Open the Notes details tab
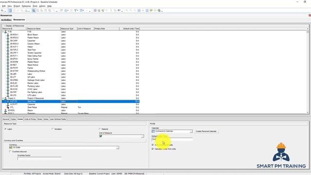Screen dimensions: 311x175 coord(46,119)
